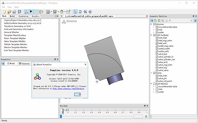Toggle the valve_ref_point checkbox
Viewport: 198px width, 123px height.
pyautogui.click(x=157, y=81)
